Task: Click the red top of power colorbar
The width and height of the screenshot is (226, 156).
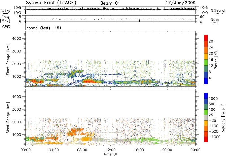Action: [x=206, y=38]
